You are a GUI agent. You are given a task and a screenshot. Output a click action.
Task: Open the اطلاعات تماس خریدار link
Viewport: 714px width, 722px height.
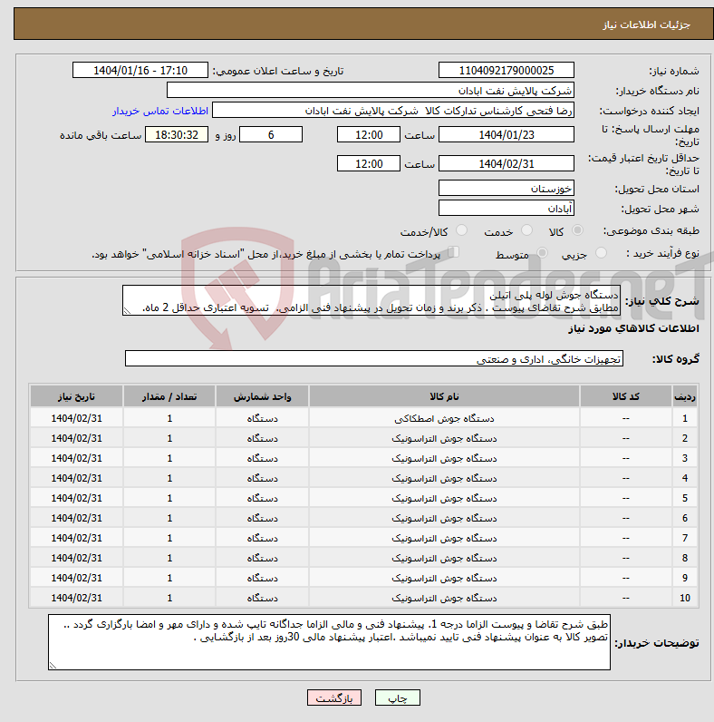160,111
